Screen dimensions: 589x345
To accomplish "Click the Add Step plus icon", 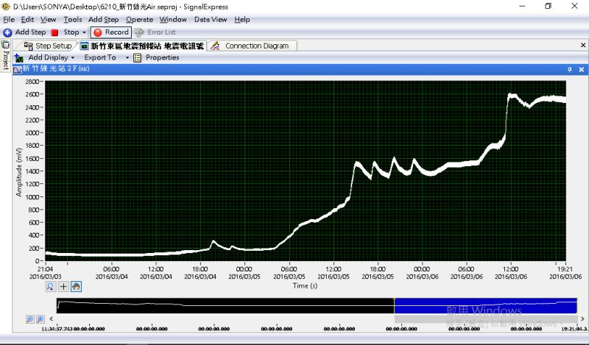I will pos(7,32).
